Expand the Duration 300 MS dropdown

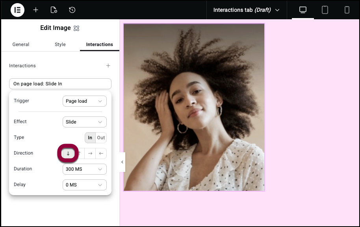[x=84, y=169]
